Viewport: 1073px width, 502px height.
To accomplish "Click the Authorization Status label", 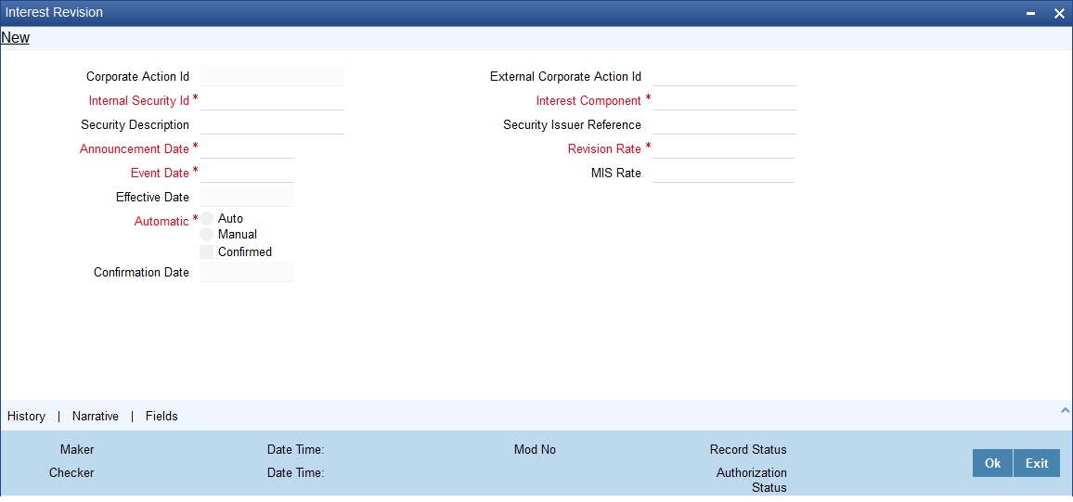I will [751, 480].
